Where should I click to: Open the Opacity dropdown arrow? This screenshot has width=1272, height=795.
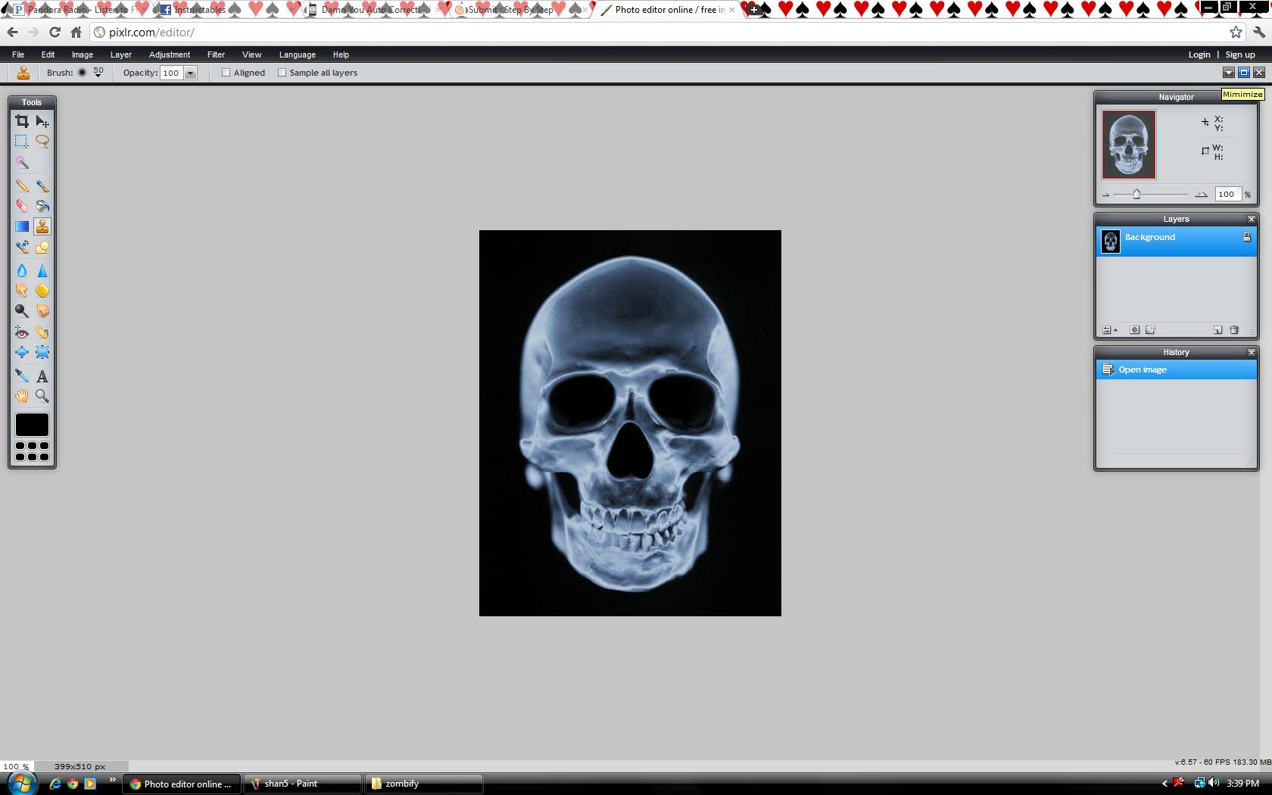pos(191,73)
